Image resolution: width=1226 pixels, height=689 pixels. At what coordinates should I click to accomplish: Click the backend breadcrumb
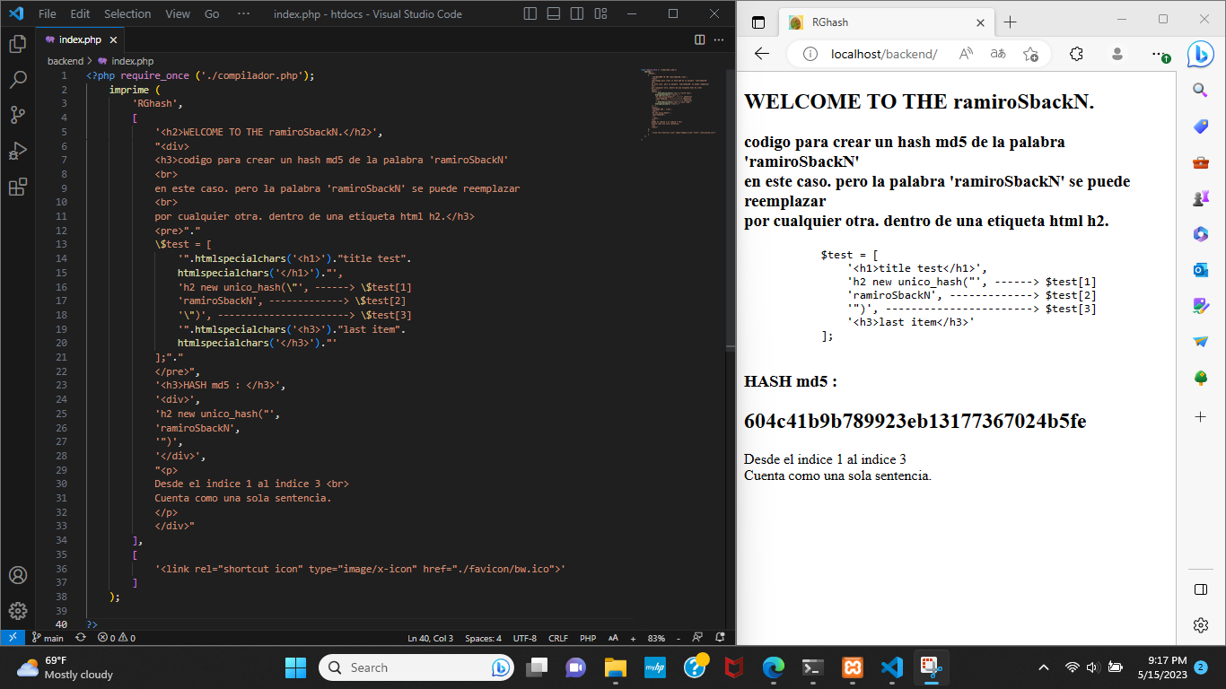pos(65,61)
